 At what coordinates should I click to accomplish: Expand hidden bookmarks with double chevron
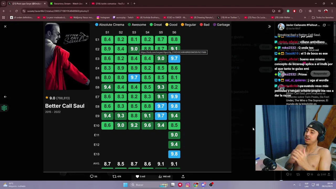click(x=305, y=18)
